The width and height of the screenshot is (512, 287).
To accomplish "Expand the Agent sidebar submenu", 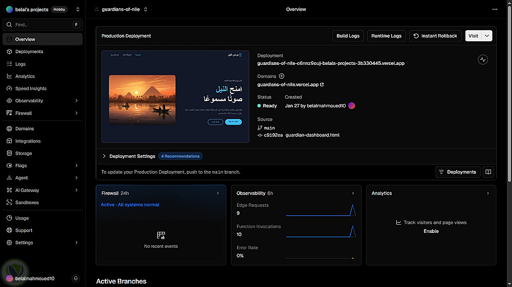I will pos(76,178).
